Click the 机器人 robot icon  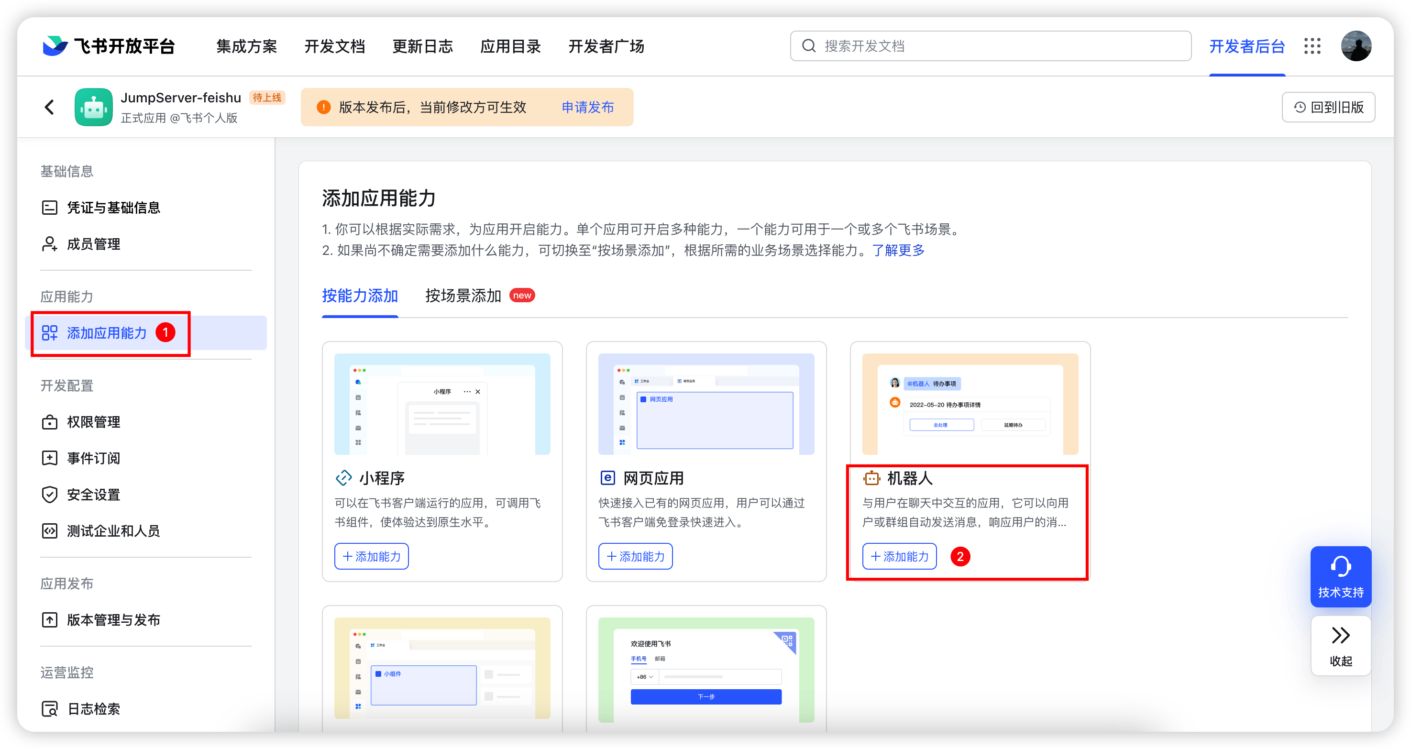click(871, 478)
